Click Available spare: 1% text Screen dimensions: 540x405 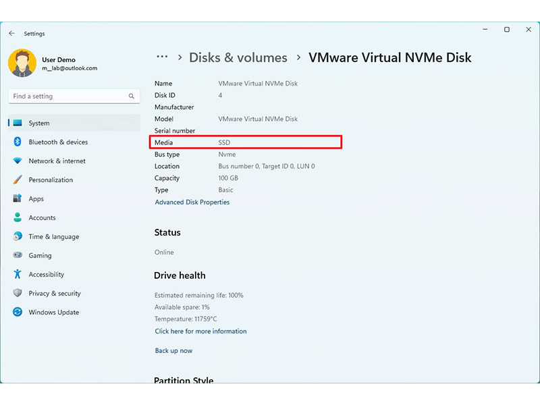(x=182, y=307)
